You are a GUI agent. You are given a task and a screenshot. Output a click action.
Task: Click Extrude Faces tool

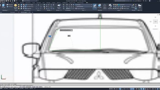pyautogui.click(x=29, y=7)
